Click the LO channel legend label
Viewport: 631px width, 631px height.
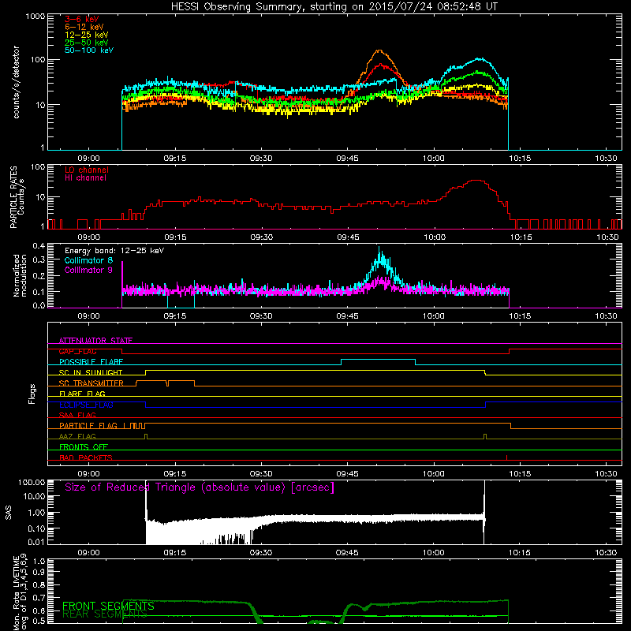(x=87, y=170)
